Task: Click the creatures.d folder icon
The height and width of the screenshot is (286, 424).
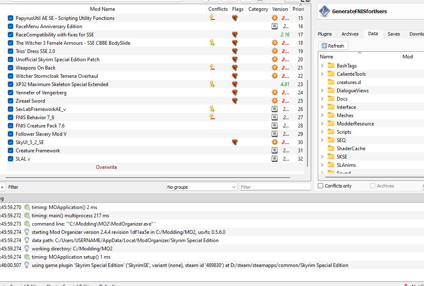Action: [x=331, y=82]
